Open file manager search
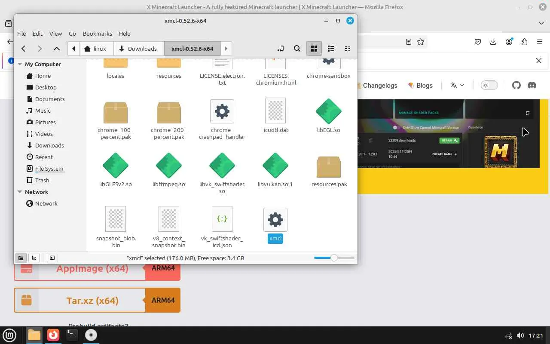 (297, 49)
